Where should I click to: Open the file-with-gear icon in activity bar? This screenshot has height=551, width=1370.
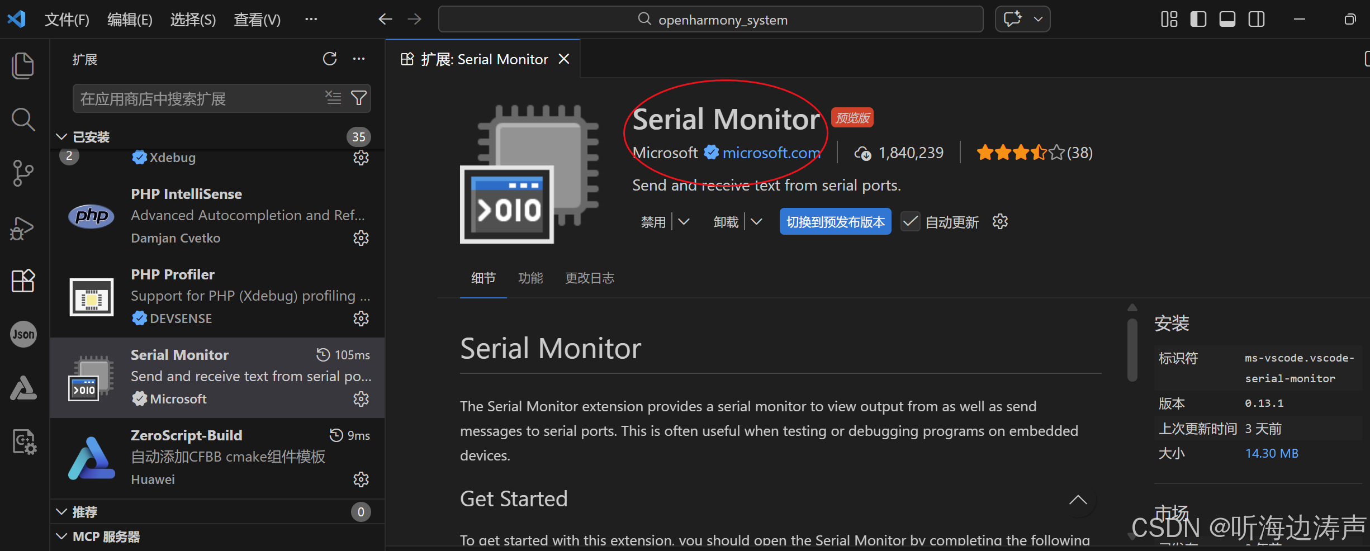tap(24, 442)
